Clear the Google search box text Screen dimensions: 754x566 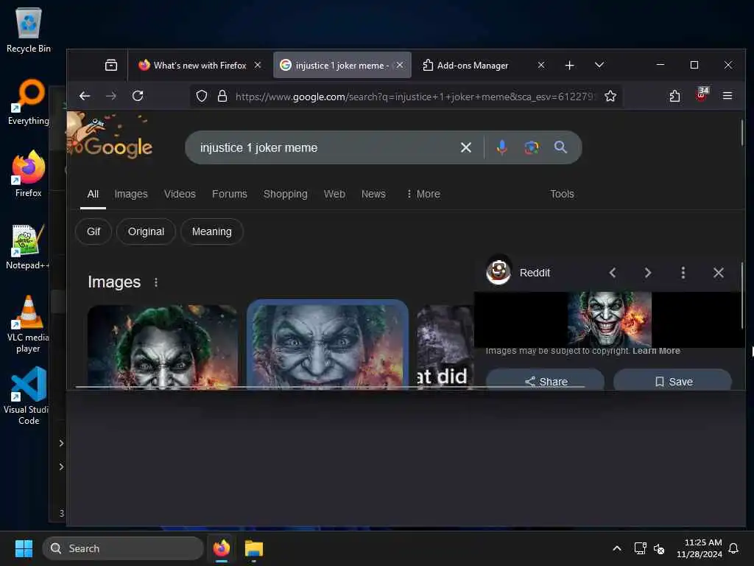[x=465, y=147]
